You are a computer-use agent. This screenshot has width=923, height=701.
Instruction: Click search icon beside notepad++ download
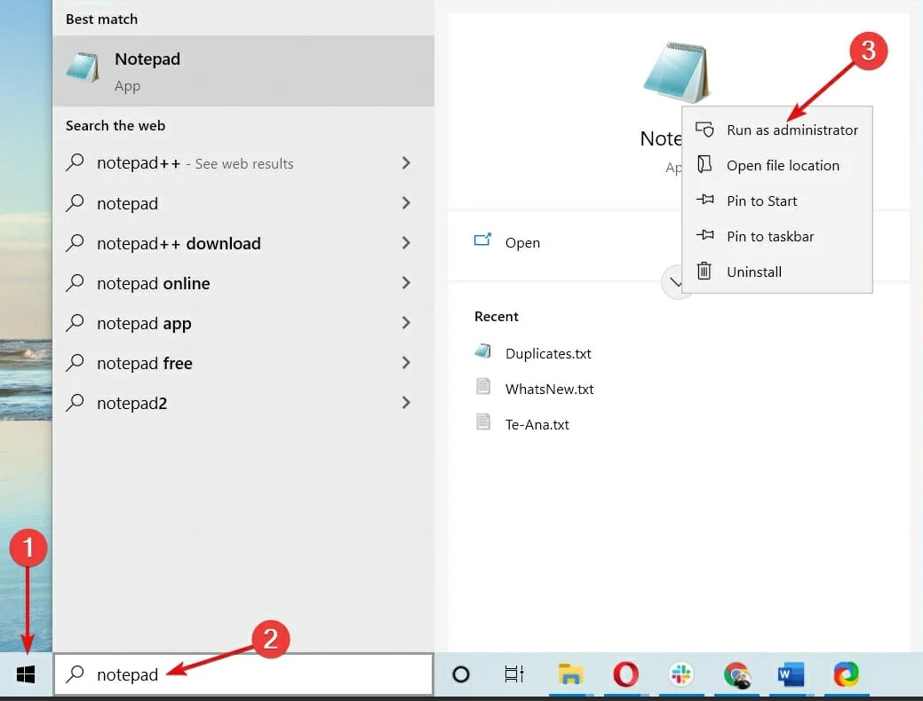(x=75, y=243)
